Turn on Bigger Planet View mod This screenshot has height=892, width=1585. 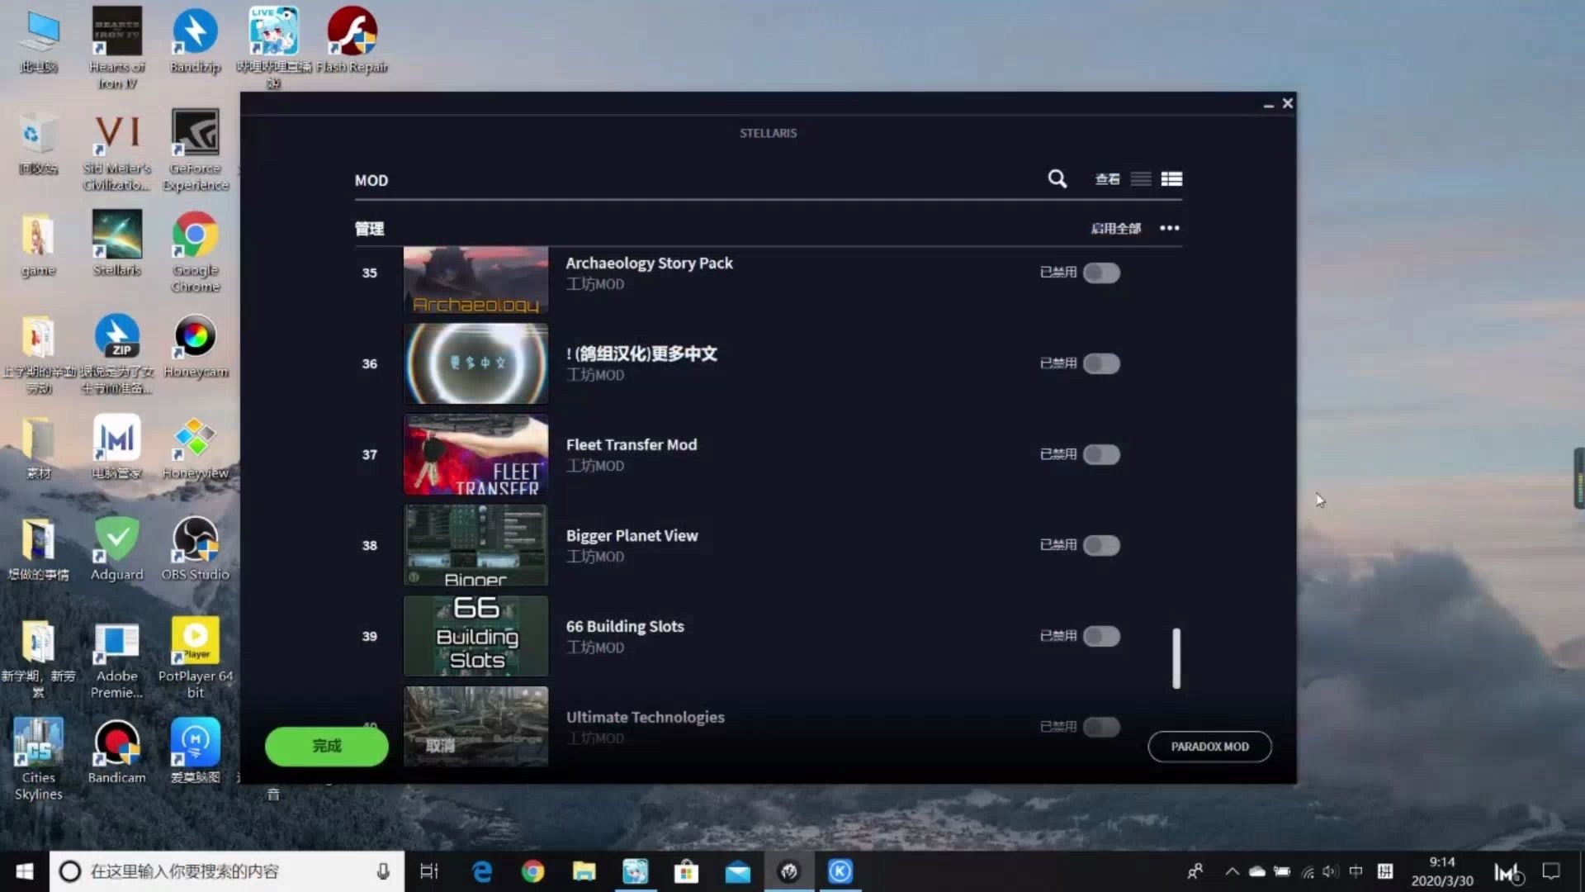pos(1101,545)
